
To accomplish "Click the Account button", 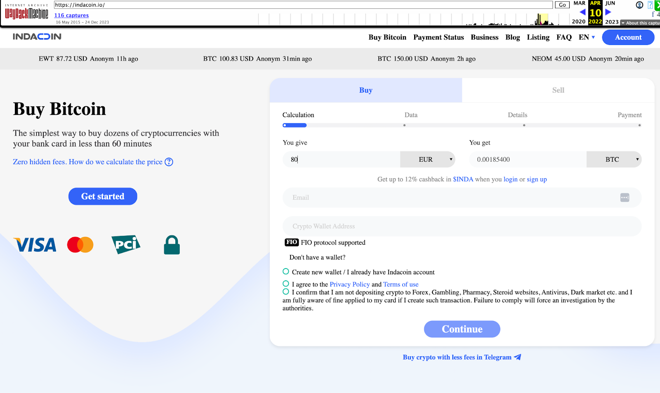I will click(x=628, y=37).
